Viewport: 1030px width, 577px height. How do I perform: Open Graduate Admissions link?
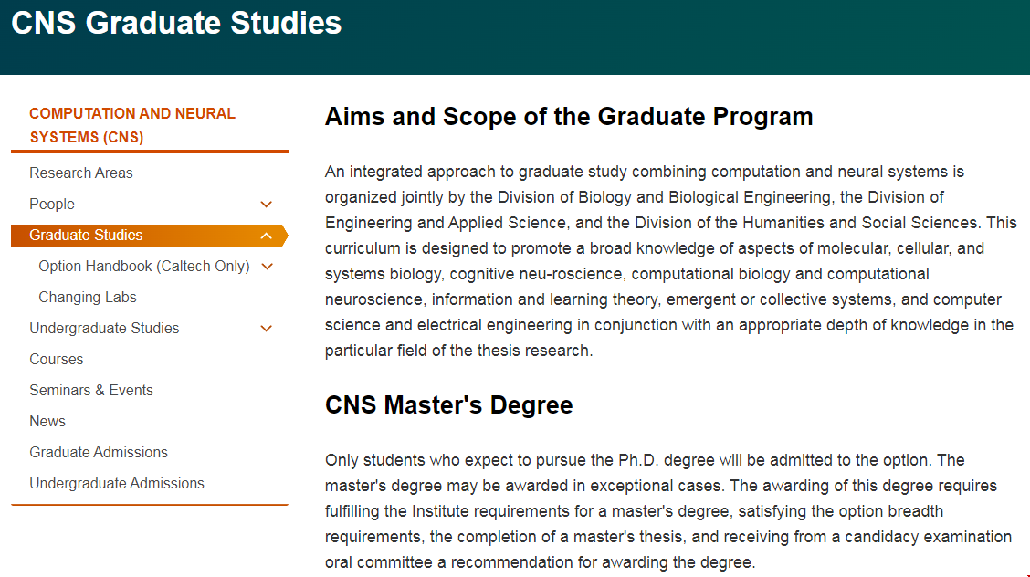click(x=99, y=453)
